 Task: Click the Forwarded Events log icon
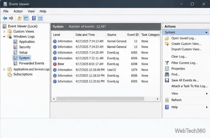(x=16, y=63)
